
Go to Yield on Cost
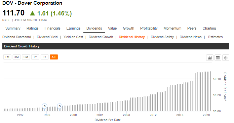[x=73, y=37]
